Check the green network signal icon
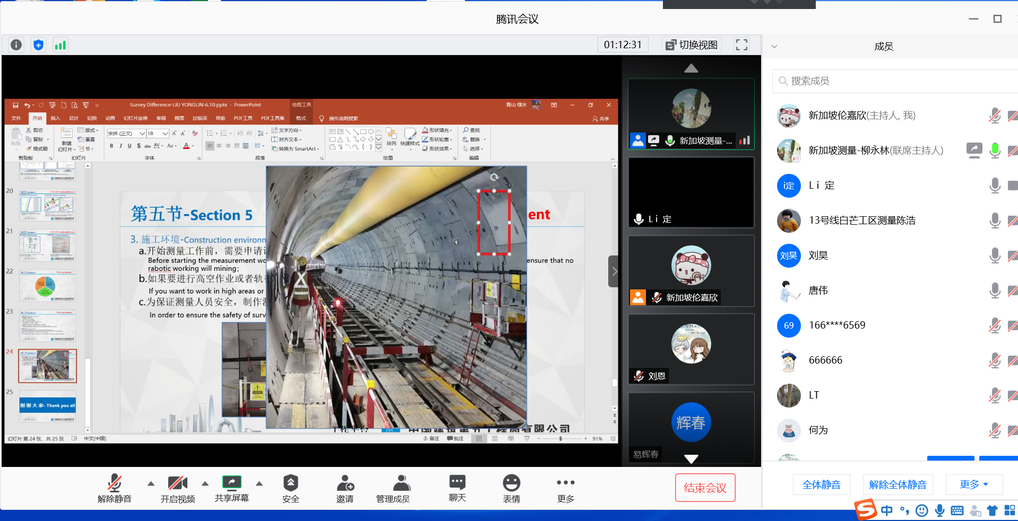 61,45
